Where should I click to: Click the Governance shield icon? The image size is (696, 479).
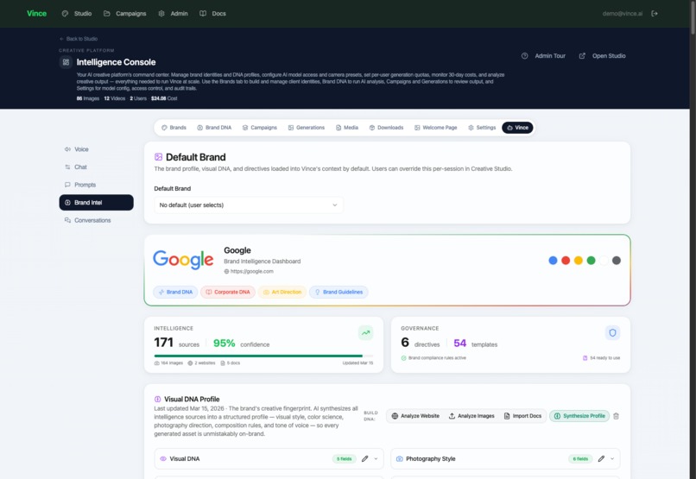pos(612,332)
